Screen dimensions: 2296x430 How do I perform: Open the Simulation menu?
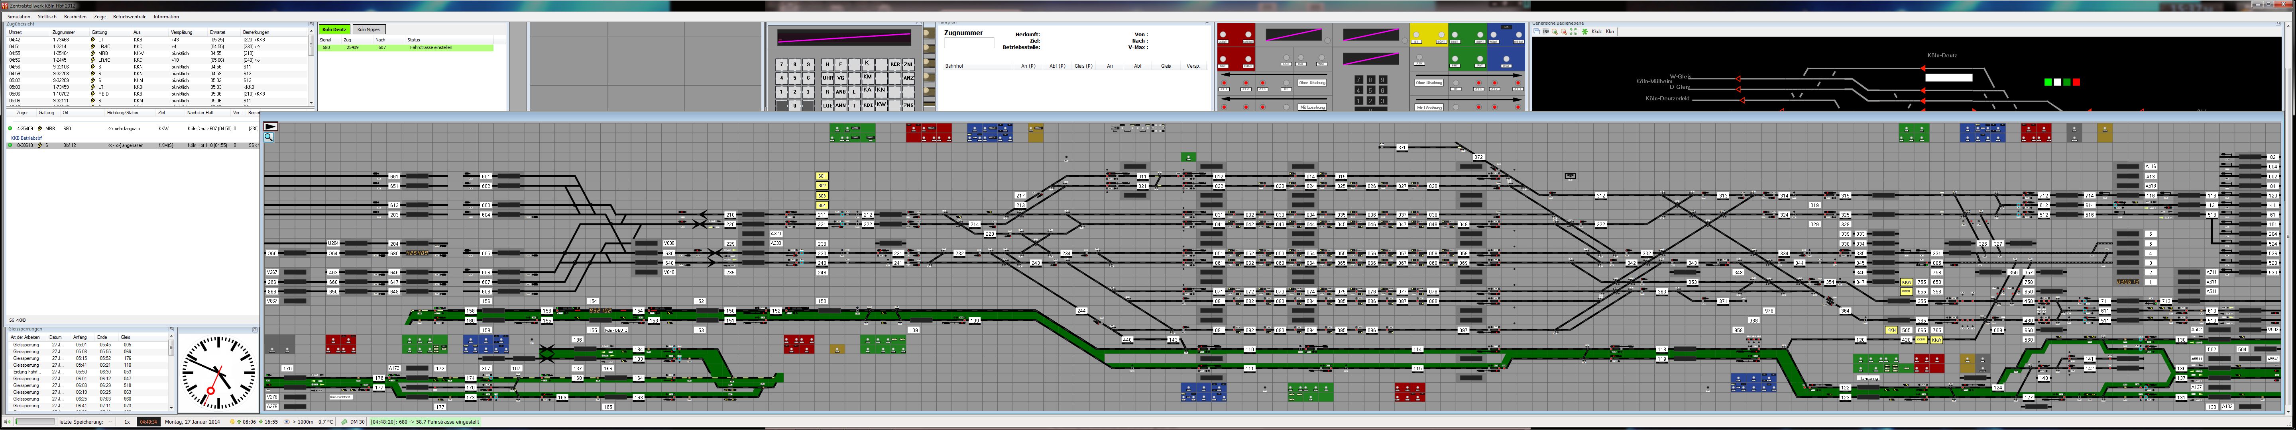(18, 16)
